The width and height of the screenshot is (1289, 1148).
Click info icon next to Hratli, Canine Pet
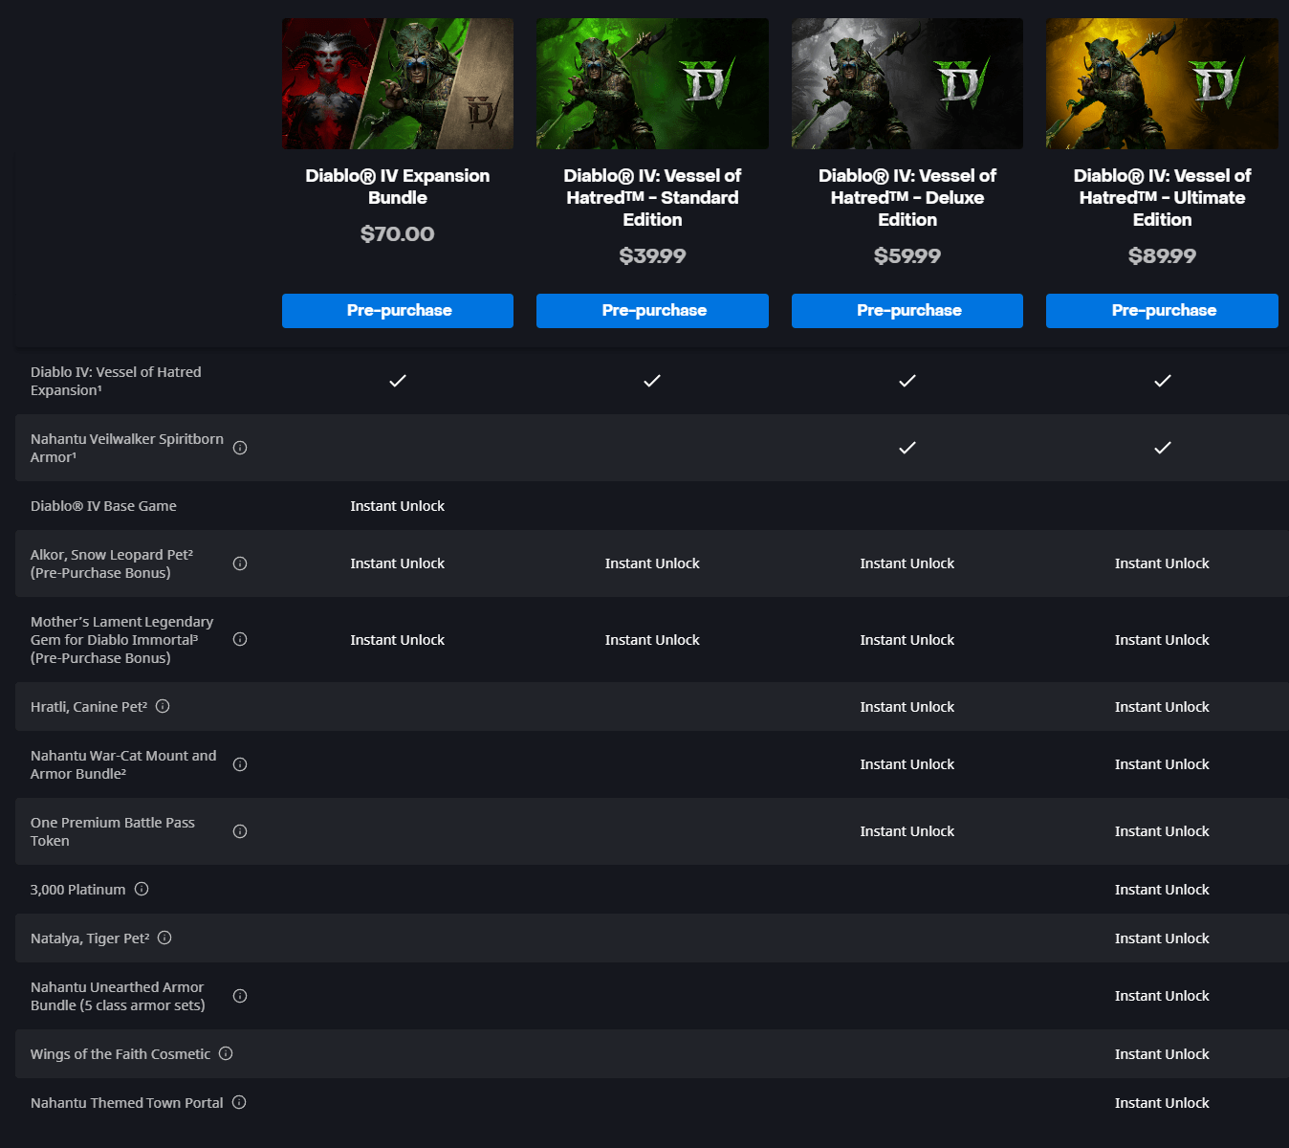(x=163, y=706)
